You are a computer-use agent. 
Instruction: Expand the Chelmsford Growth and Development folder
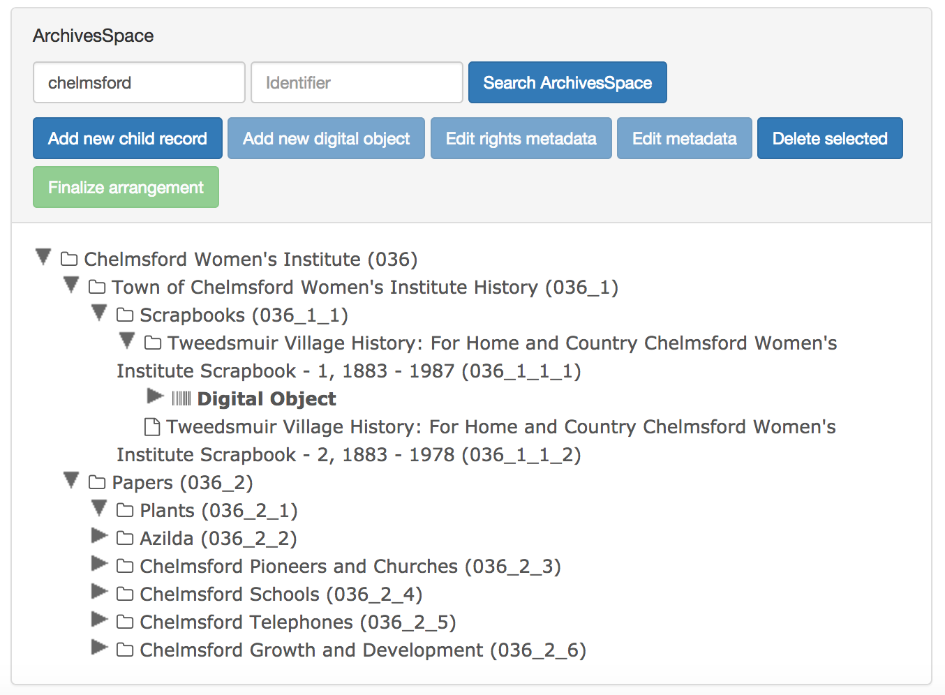[x=99, y=648]
